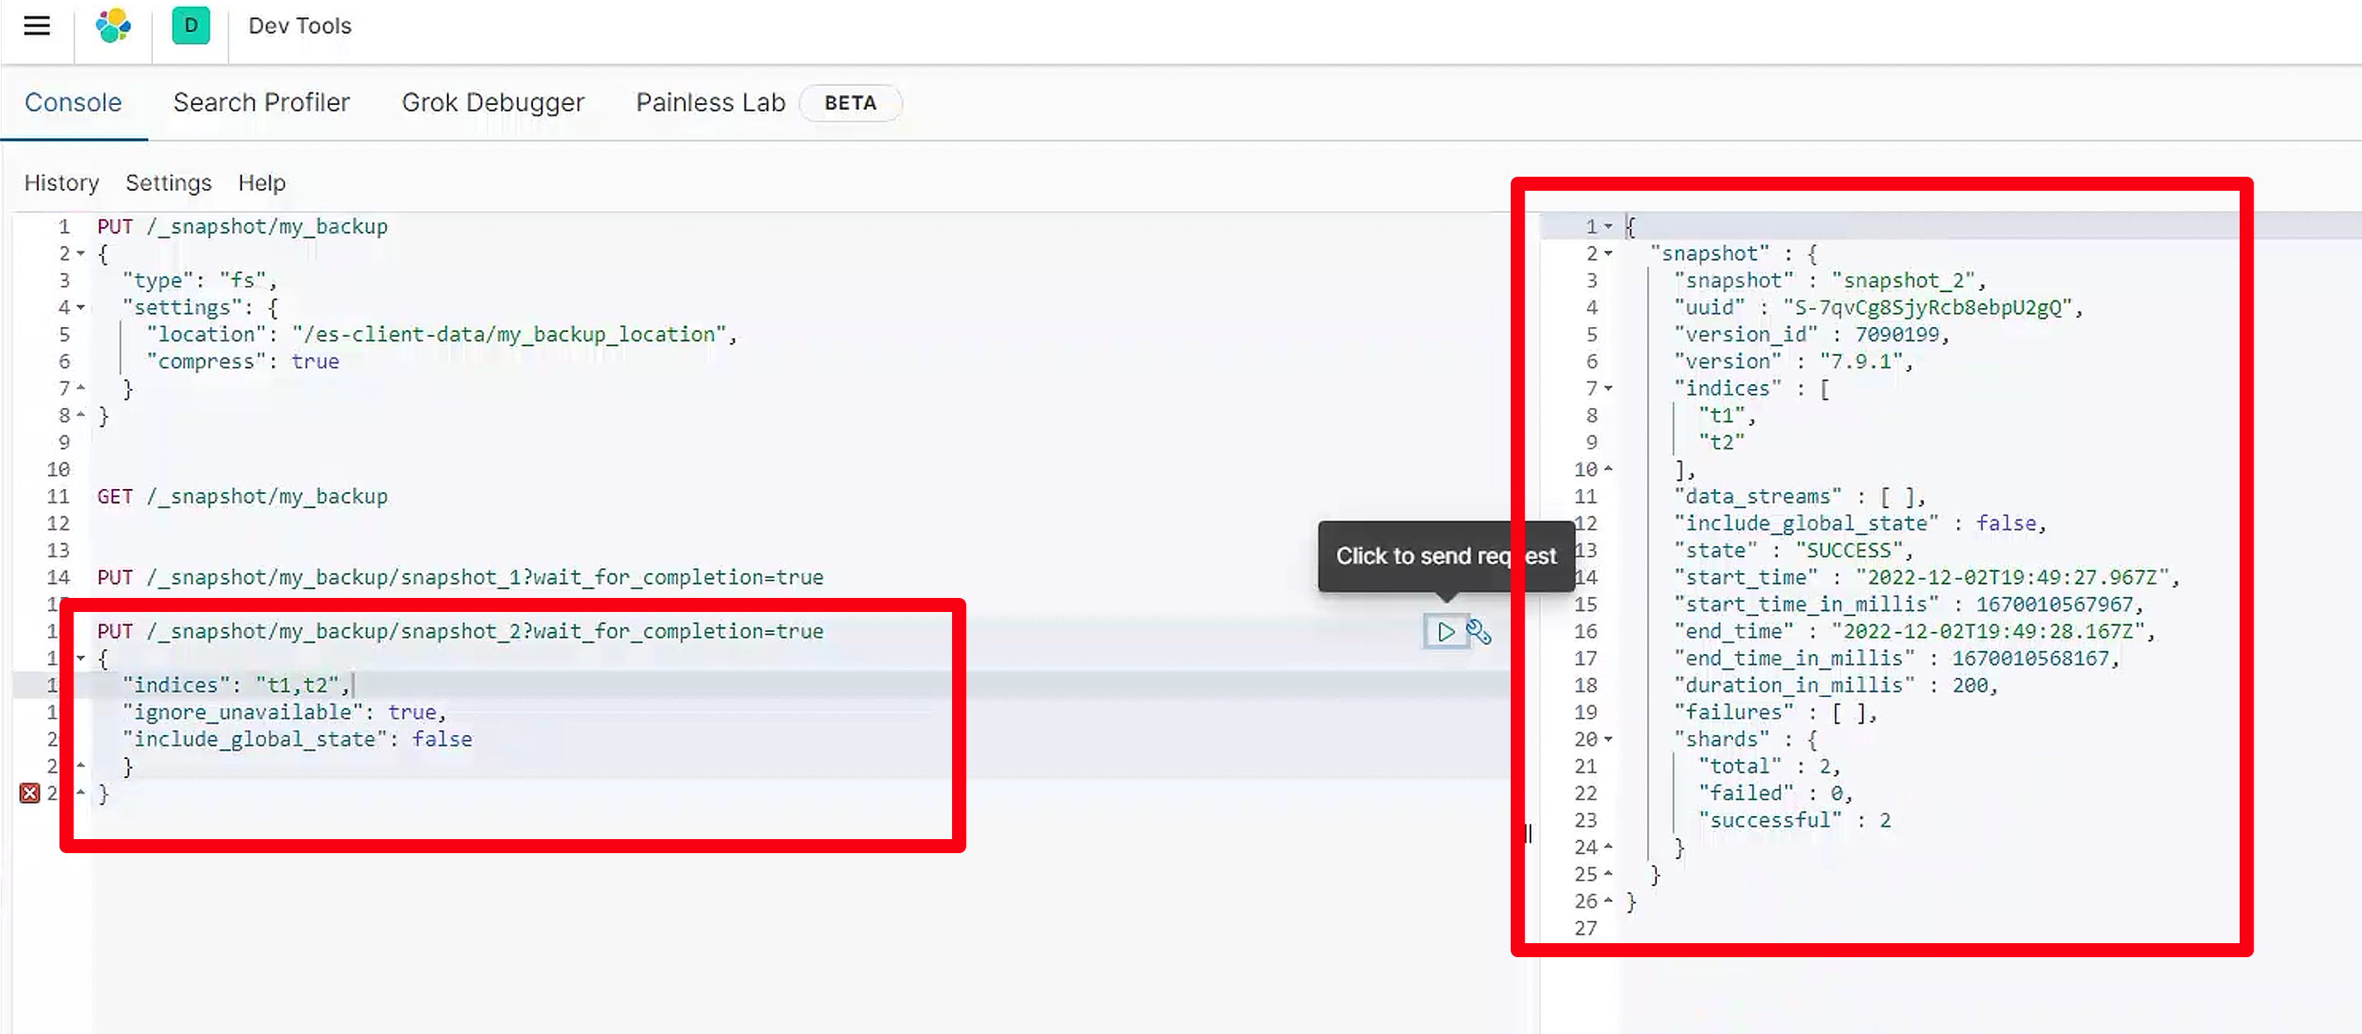Switch to the Search Profiler tab
Viewport: 2362px width, 1034px height.
tap(261, 102)
